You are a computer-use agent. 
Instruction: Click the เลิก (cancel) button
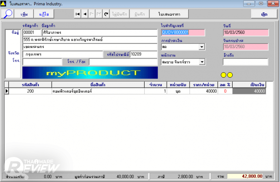tap(264, 14)
